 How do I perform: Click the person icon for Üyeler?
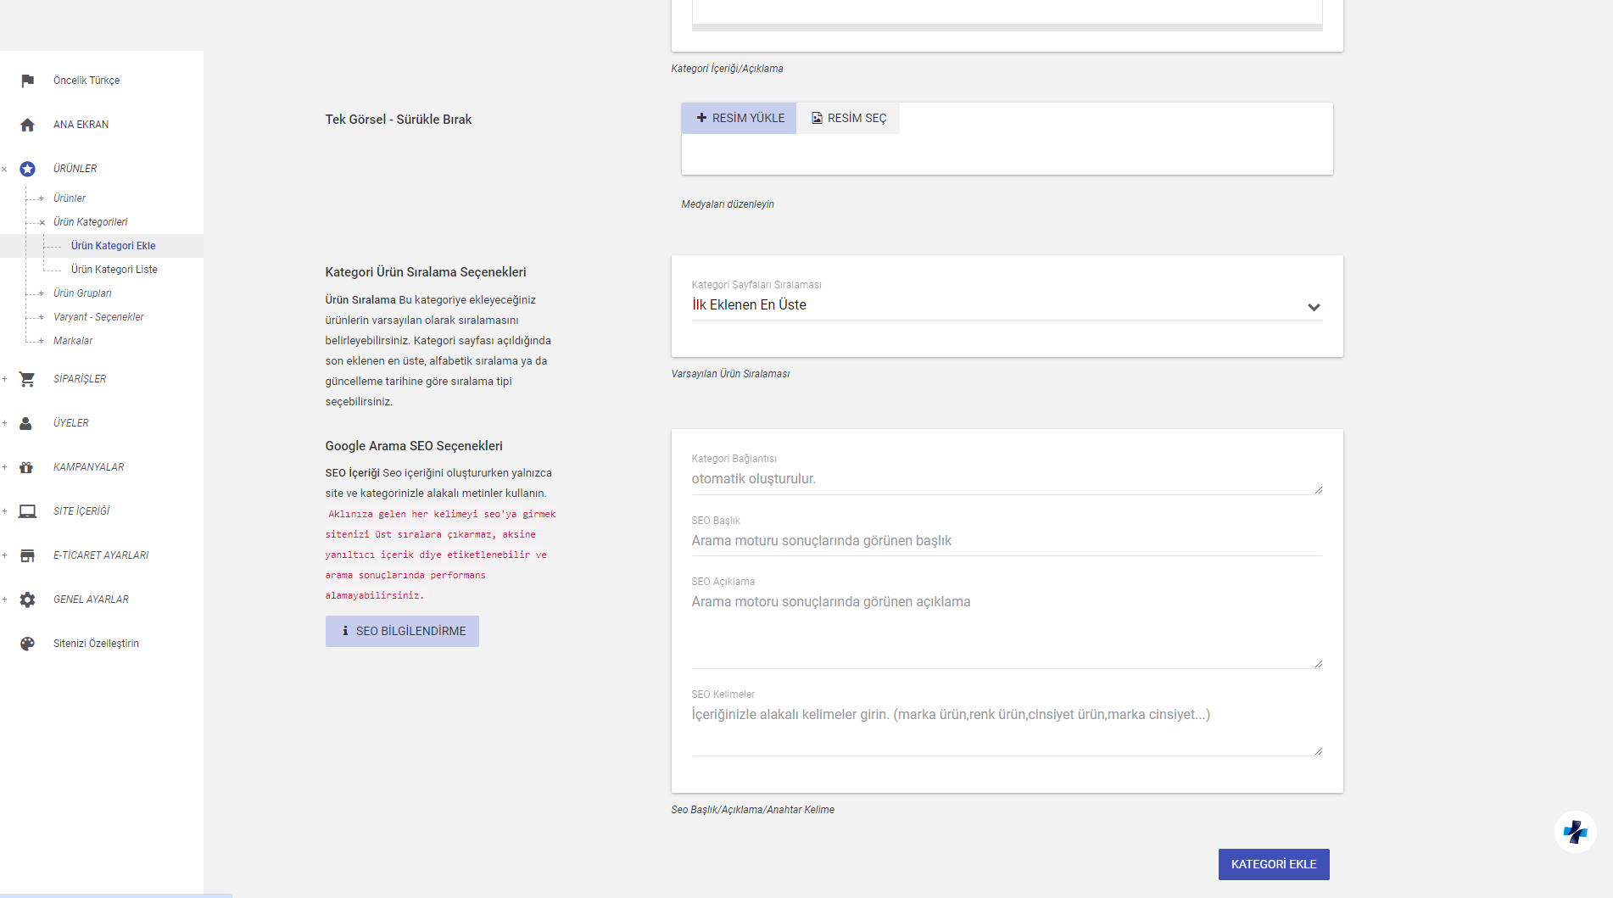26,423
